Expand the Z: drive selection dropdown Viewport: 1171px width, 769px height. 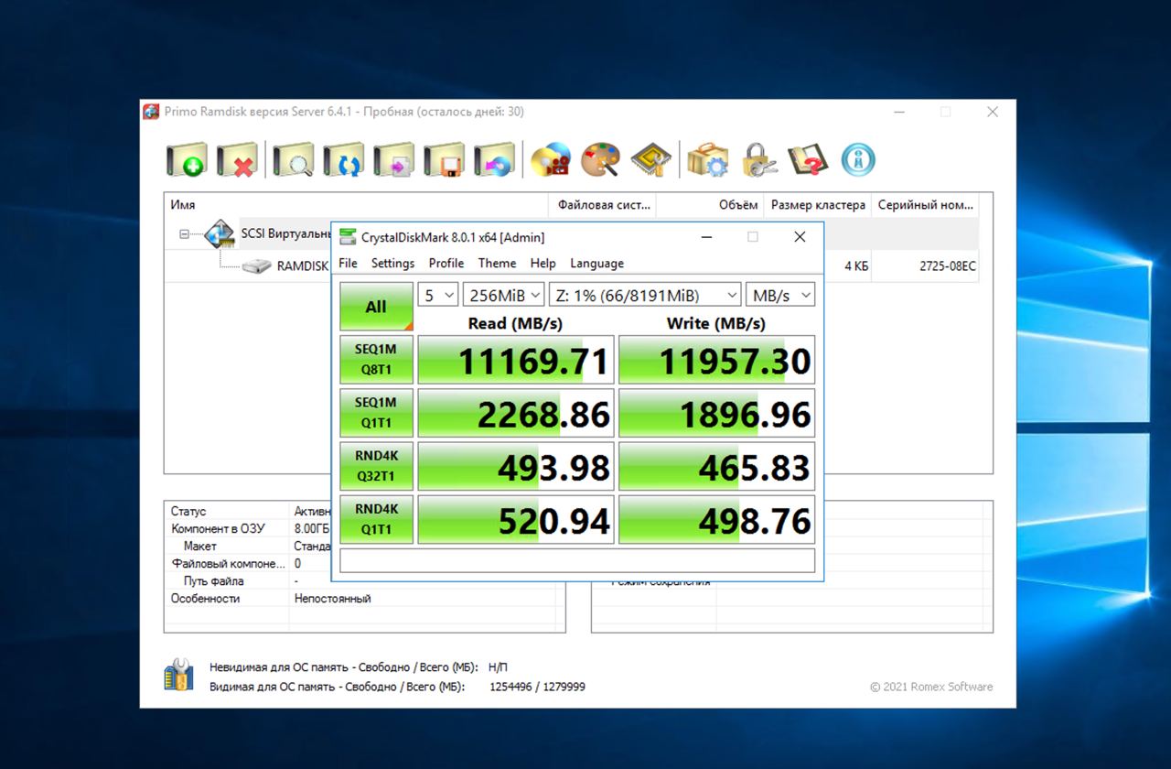(x=645, y=295)
